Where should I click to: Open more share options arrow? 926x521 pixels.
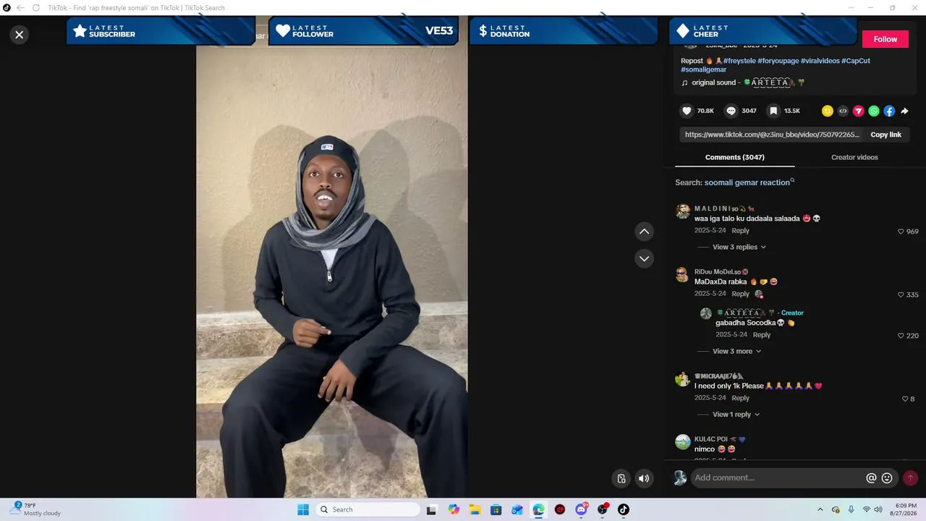pyautogui.click(x=904, y=111)
